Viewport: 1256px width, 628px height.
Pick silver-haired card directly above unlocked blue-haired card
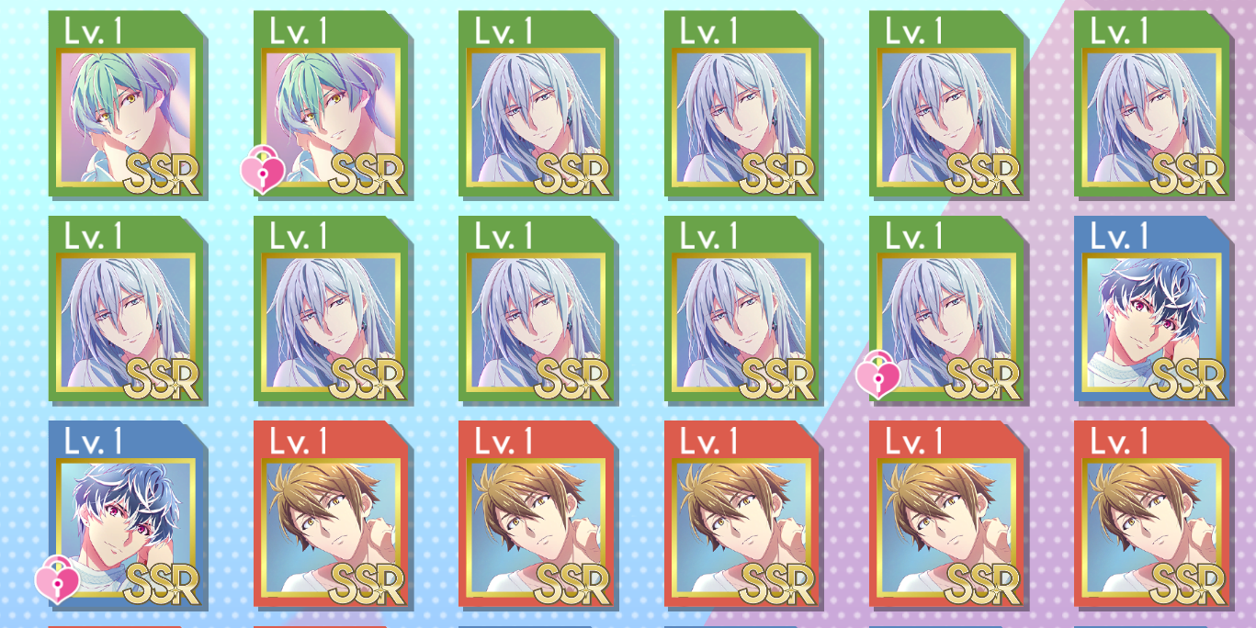(x=1154, y=105)
